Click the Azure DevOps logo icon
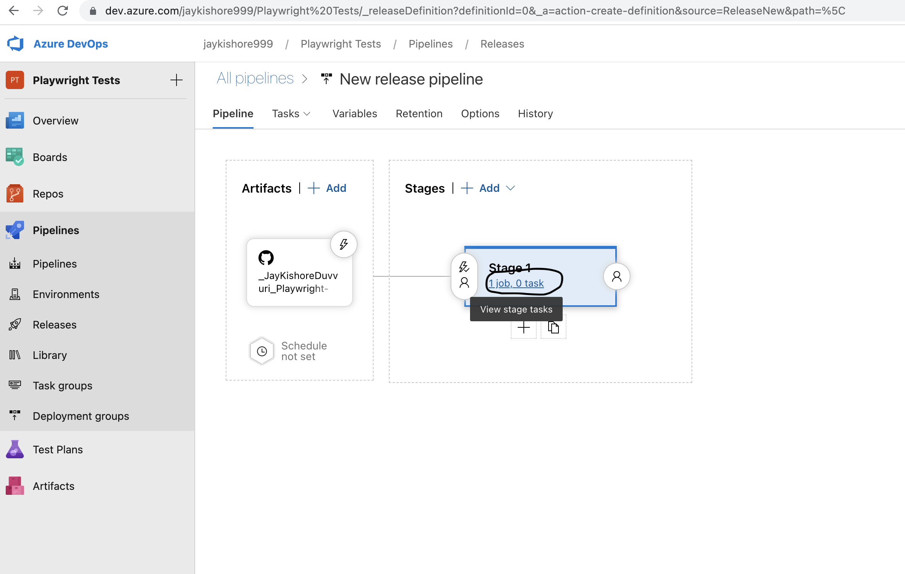 (15, 44)
